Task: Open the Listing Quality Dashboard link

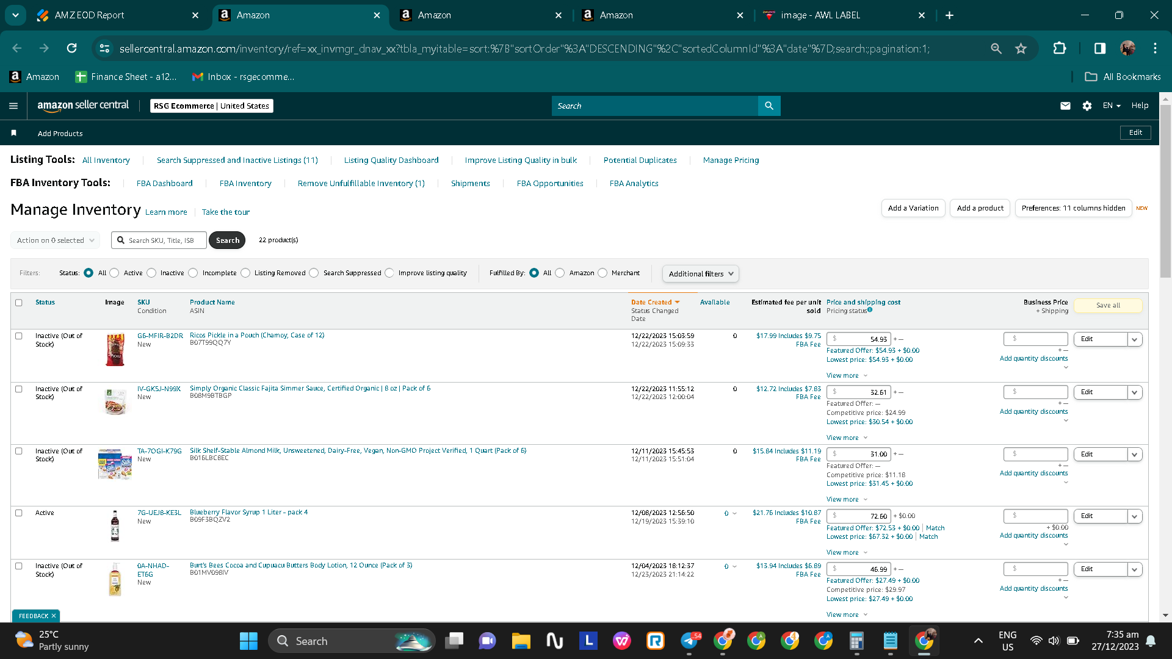Action: pos(391,160)
